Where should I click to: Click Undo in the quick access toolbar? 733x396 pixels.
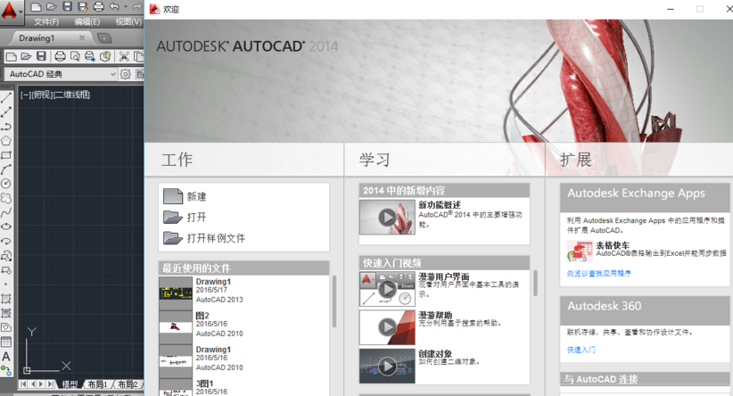pos(114,6)
